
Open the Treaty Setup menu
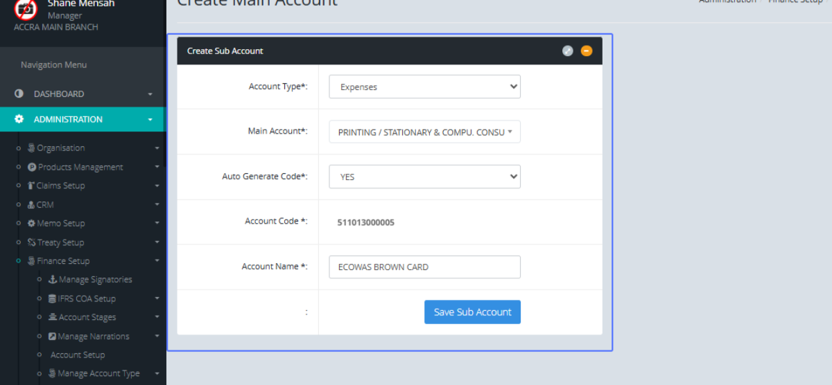[60, 242]
